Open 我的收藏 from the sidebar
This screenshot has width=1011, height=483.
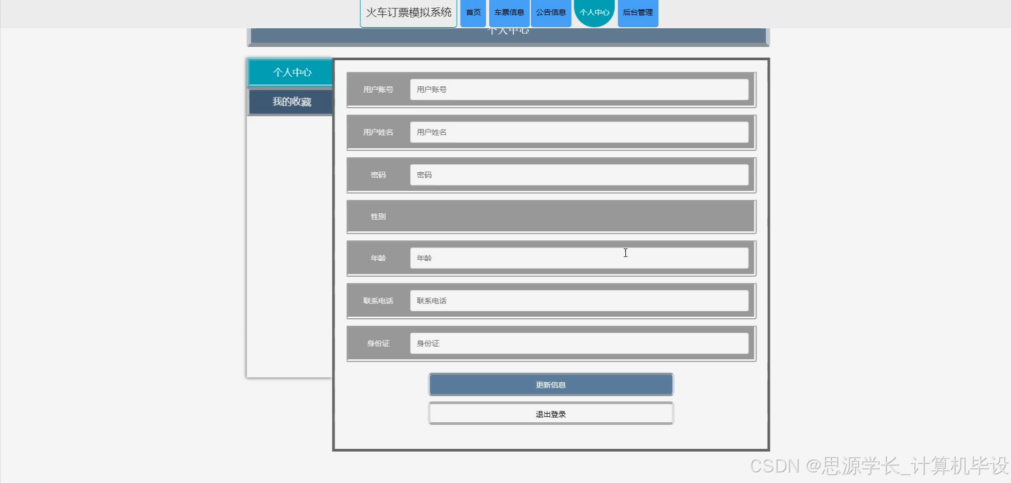[290, 101]
